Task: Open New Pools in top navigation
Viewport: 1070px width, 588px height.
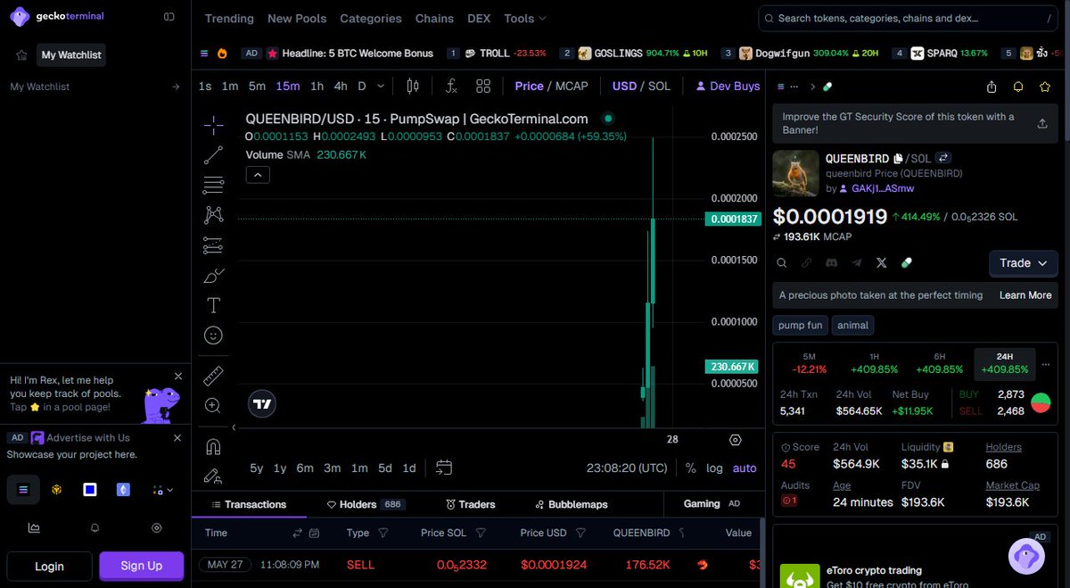Action: click(x=297, y=18)
